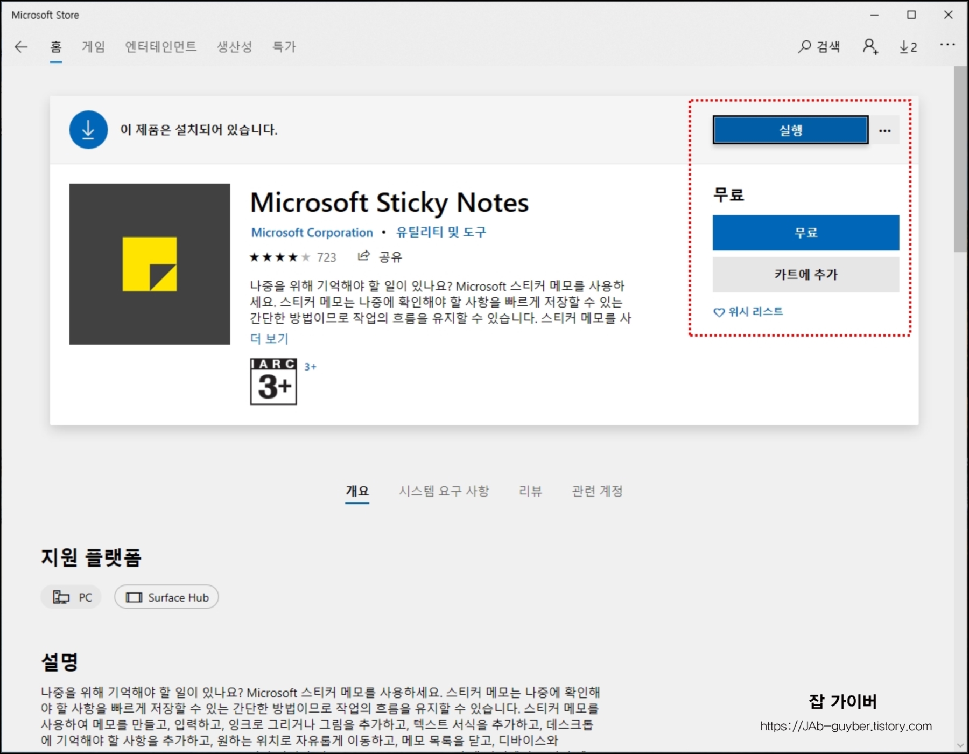Select the 개요 section tab
Screen dimensions: 969x754
tap(357, 491)
